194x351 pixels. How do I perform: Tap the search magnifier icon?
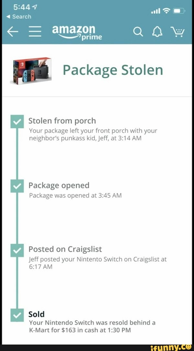[138, 32]
